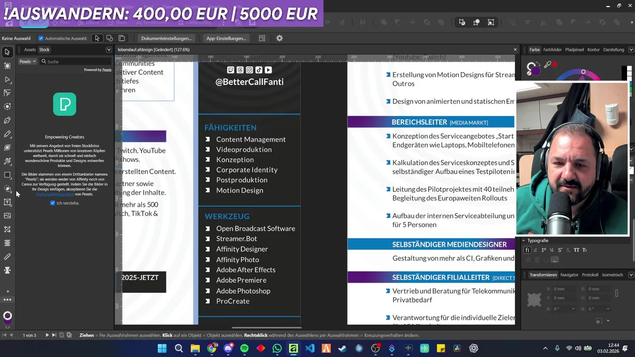This screenshot has width=635, height=357.
Task: Click the aspect ratio lock chain icon
Action: (616, 293)
